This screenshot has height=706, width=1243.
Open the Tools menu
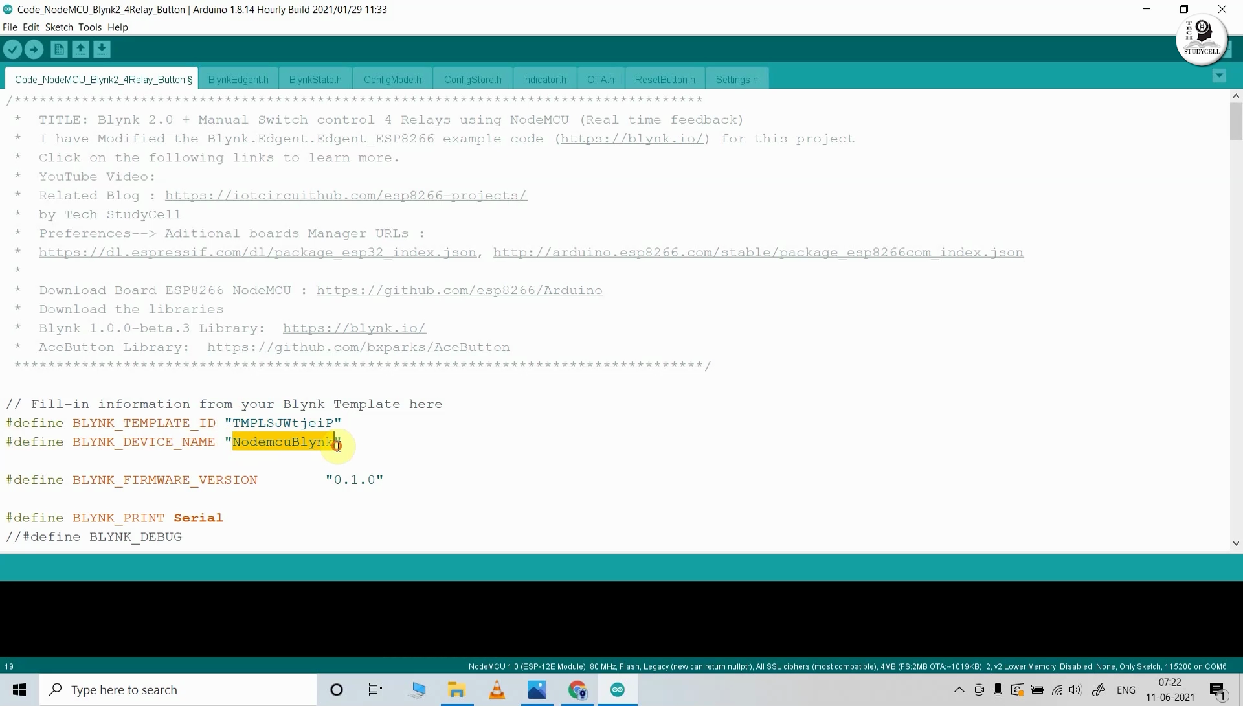coord(89,27)
